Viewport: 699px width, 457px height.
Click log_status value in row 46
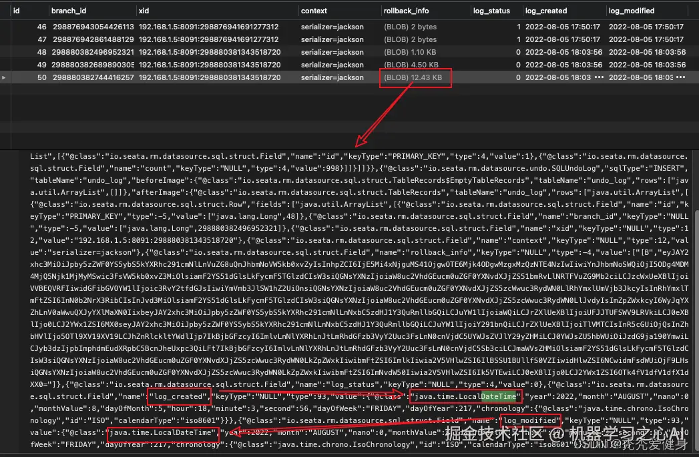(x=519, y=27)
